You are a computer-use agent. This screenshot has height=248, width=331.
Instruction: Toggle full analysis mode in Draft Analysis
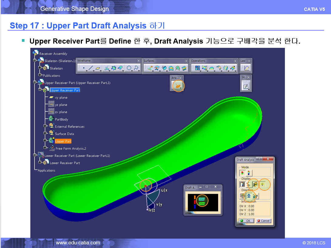point(249,173)
